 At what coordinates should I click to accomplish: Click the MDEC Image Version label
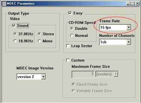pyautogui.click(x=35, y=68)
